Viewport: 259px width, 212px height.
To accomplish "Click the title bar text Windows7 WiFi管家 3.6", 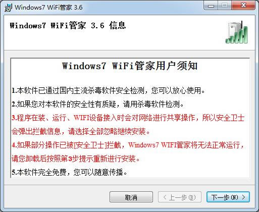I will coord(48,8).
